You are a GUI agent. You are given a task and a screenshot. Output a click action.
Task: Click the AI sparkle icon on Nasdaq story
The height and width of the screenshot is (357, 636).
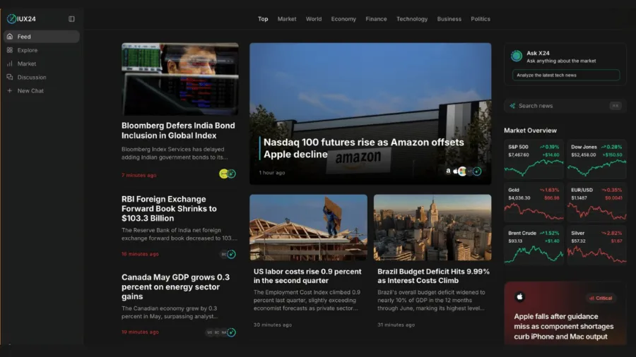pyautogui.click(x=478, y=171)
